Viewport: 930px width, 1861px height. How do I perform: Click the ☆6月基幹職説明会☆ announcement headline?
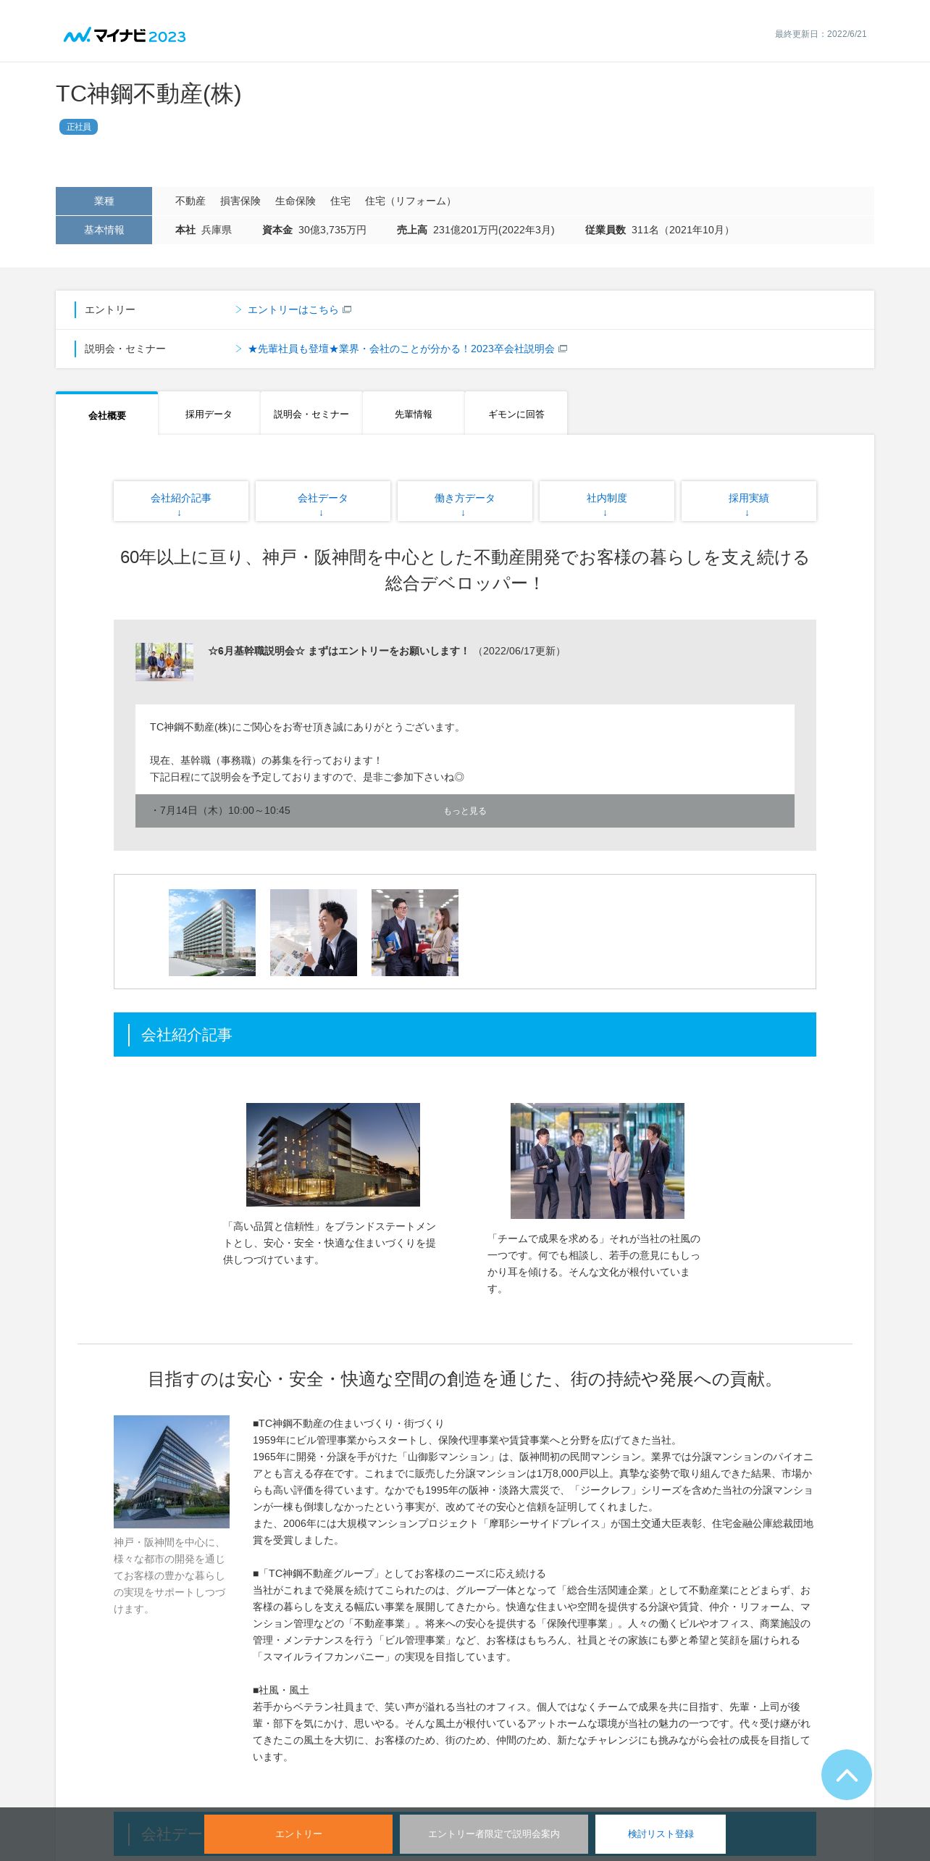click(x=339, y=651)
